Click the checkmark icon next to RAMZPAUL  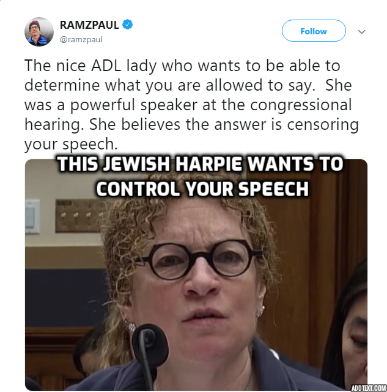128,24
